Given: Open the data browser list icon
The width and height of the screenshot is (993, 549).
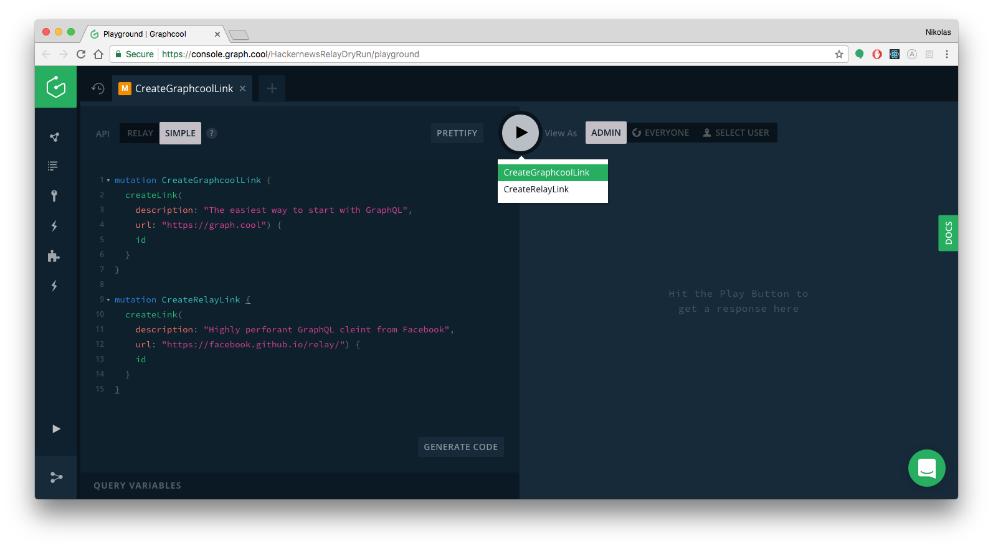Looking at the screenshot, I should 53,166.
